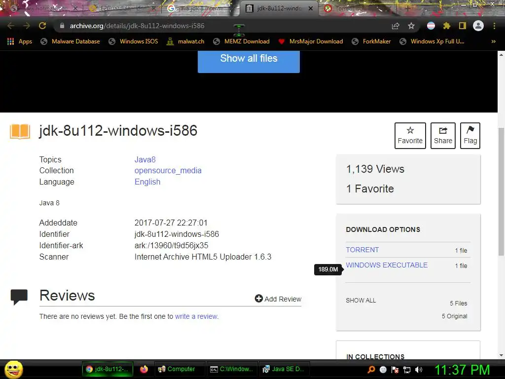Click the scrollbar up arrow
Viewport: 505px width, 379px height.
tap(501, 54)
